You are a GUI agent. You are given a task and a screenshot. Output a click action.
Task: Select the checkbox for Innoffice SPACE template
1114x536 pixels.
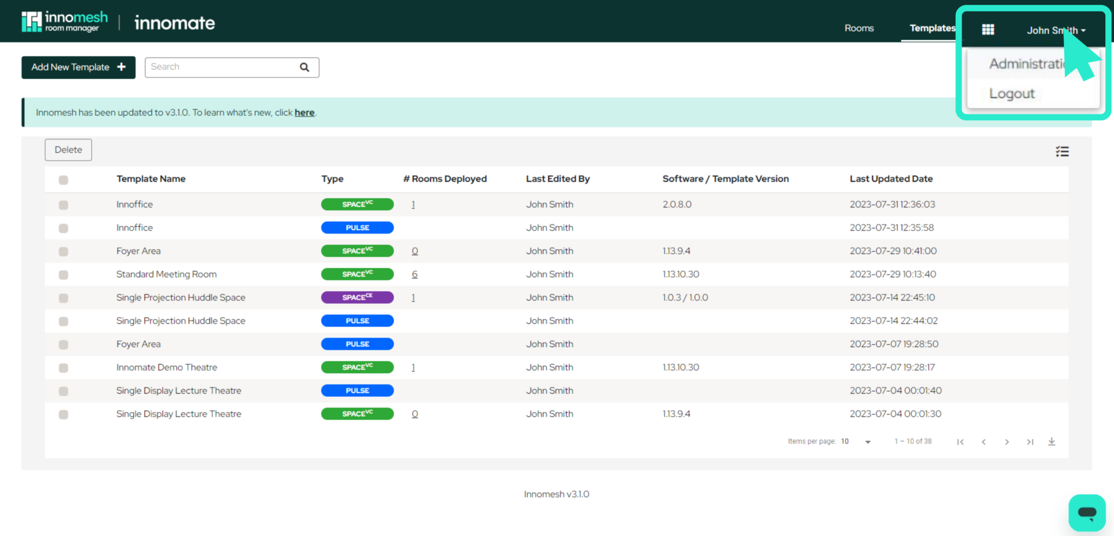63,205
